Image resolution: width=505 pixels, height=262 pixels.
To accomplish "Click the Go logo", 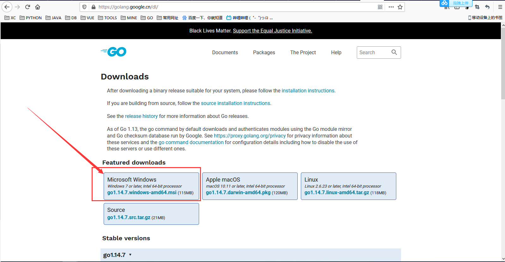I will click(113, 52).
